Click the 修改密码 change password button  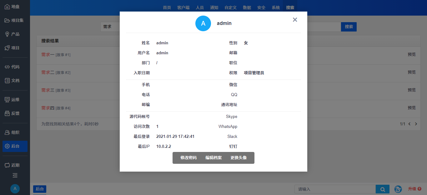(188, 158)
